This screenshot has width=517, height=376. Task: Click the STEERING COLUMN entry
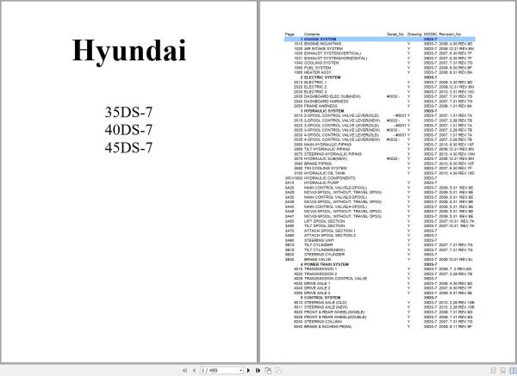tap(323, 321)
